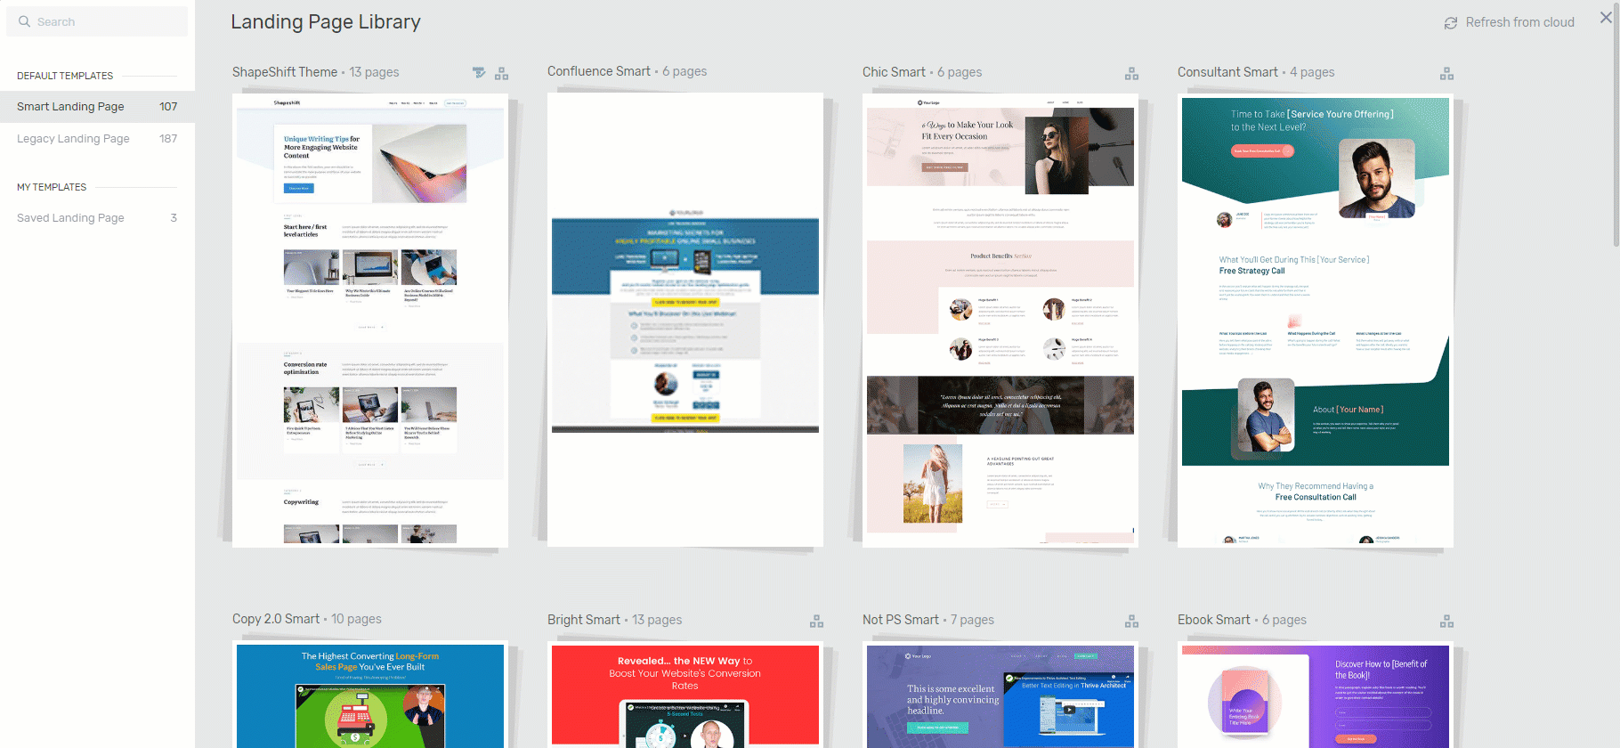Click the ShapeShift Theme installed-theme icon
The image size is (1620, 748).
(479, 73)
